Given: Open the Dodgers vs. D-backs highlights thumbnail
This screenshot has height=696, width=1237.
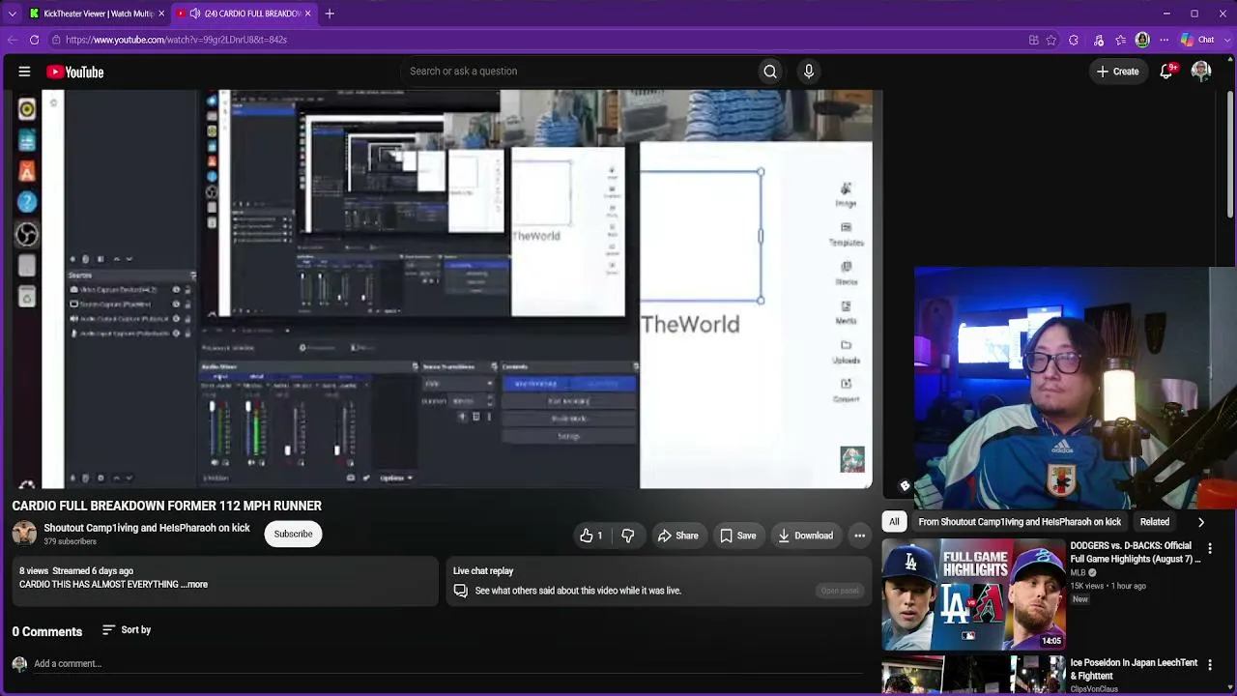Looking at the screenshot, I should 972,594.
